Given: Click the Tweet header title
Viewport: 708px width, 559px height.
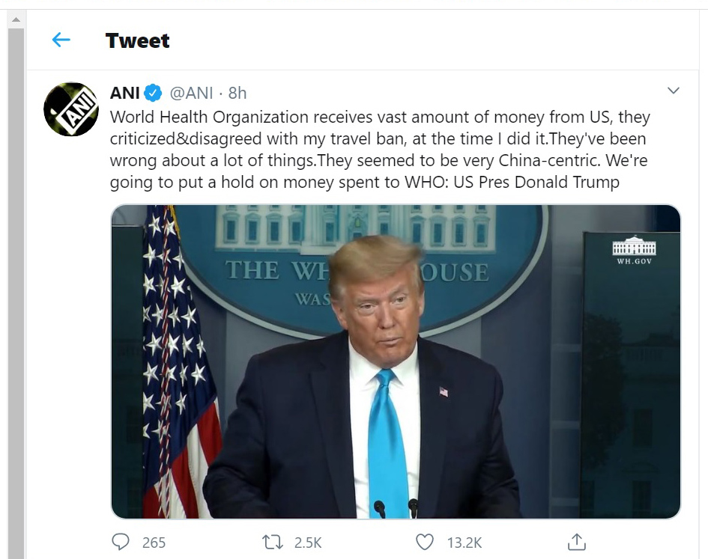Looking at the screenshot, I should pos(138,40).
